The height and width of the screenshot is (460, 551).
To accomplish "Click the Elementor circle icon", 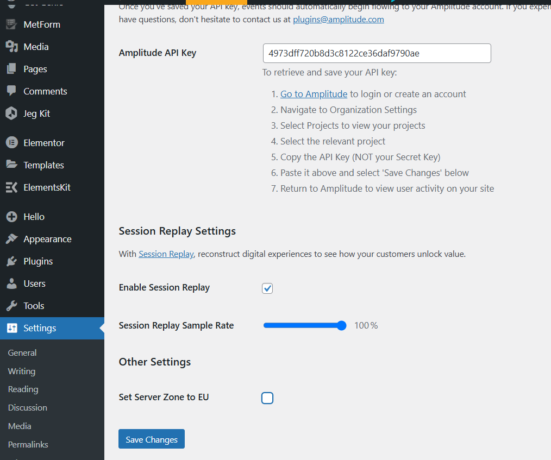I will pyautogui.click(x=11, y=143).
